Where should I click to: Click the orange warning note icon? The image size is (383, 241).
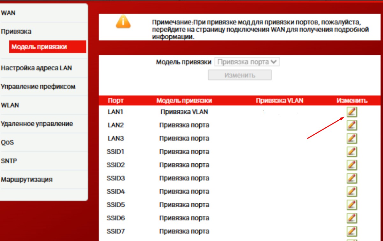(x=123, y=22)
